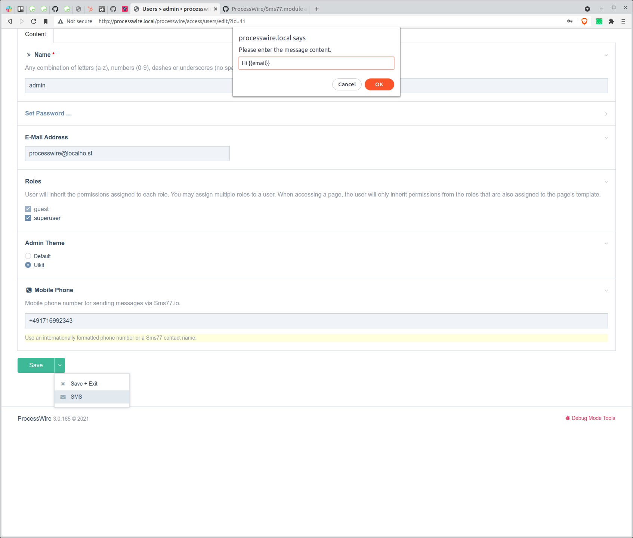Switch to ProcessWire/Sms77.module tab
Viewport: 633px width, 538px height.
(265, 9)
